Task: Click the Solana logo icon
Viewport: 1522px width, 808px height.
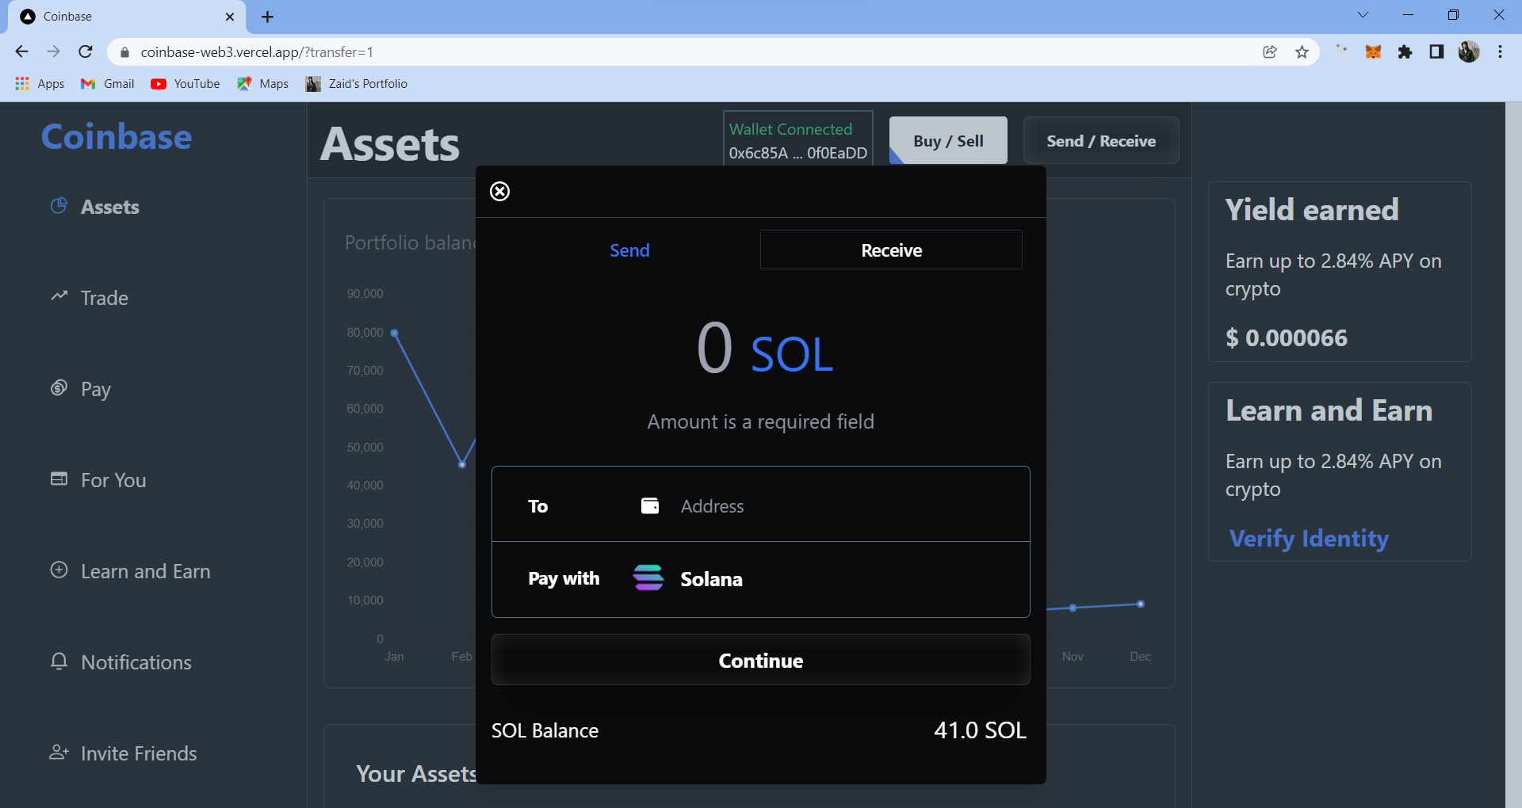Action: click(x=648, y=578)
